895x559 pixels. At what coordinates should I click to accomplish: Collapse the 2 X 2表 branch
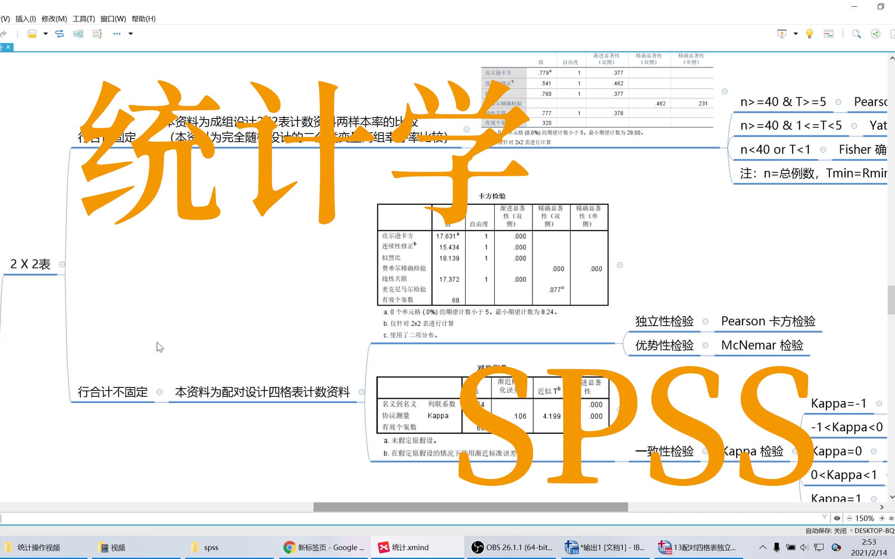click(x=62, y=264)
